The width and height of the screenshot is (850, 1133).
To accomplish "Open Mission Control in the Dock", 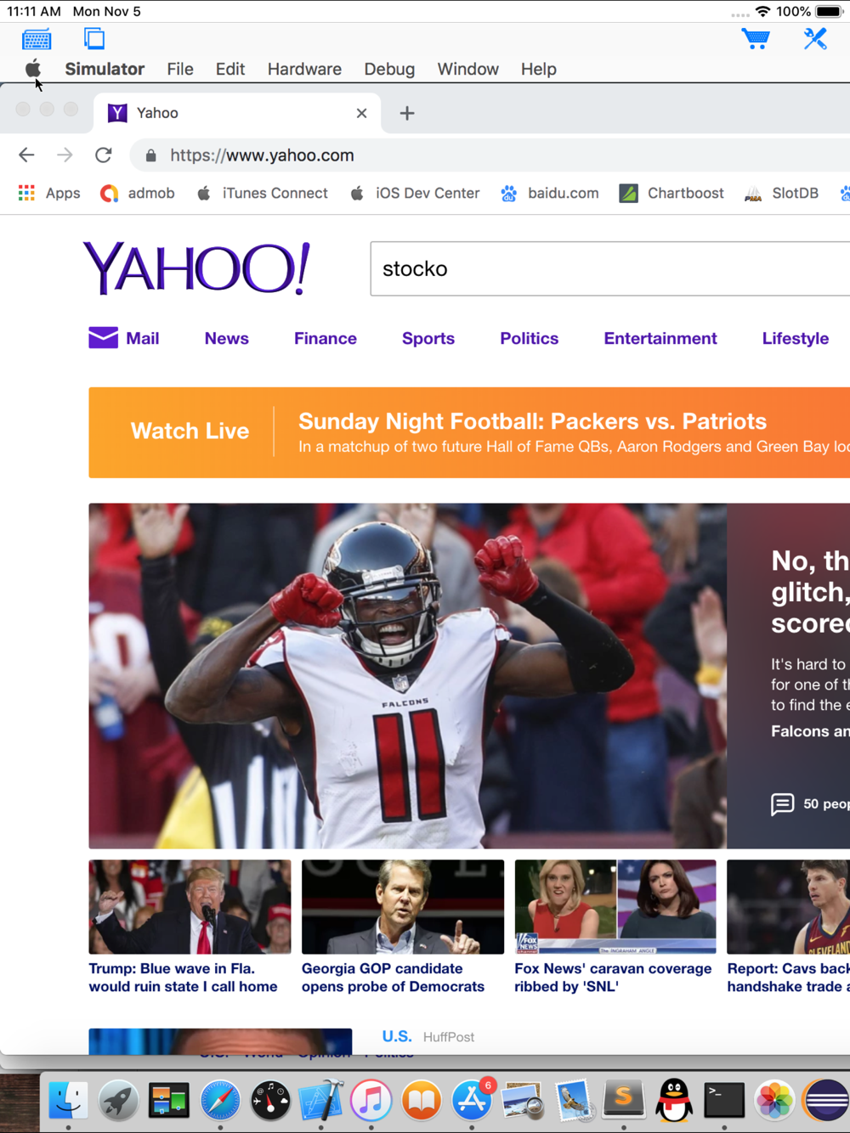I will (169, 1101).
